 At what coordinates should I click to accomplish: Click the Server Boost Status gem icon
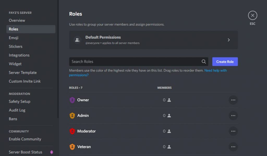(52, 152)
